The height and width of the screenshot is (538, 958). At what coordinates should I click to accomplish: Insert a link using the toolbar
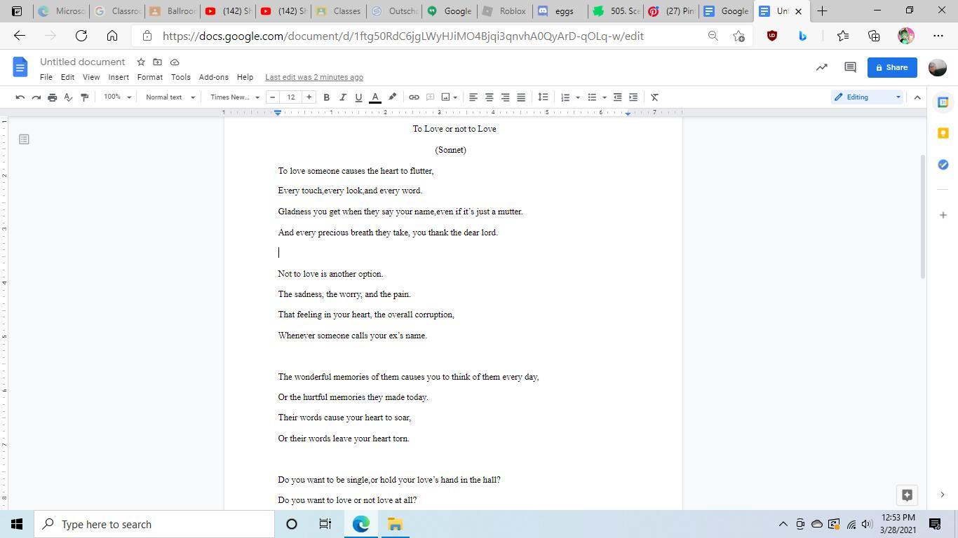[x=414, y=97]
